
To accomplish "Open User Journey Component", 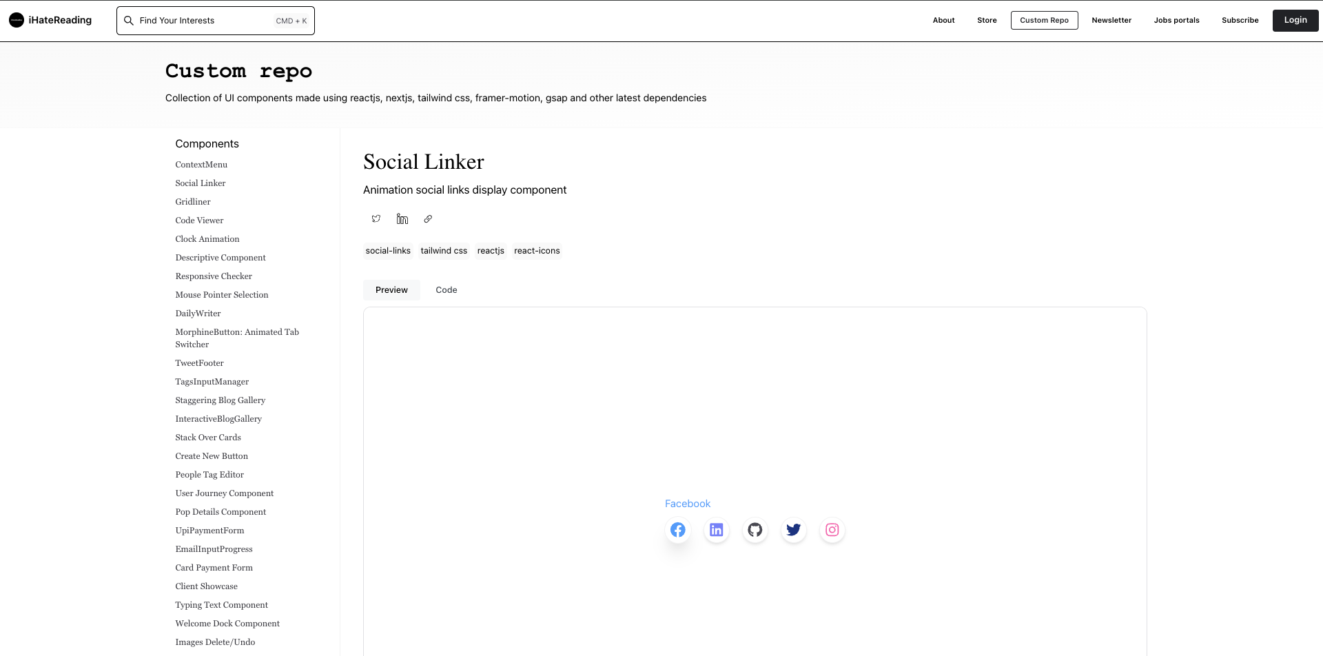I will [x=225, y=493].
